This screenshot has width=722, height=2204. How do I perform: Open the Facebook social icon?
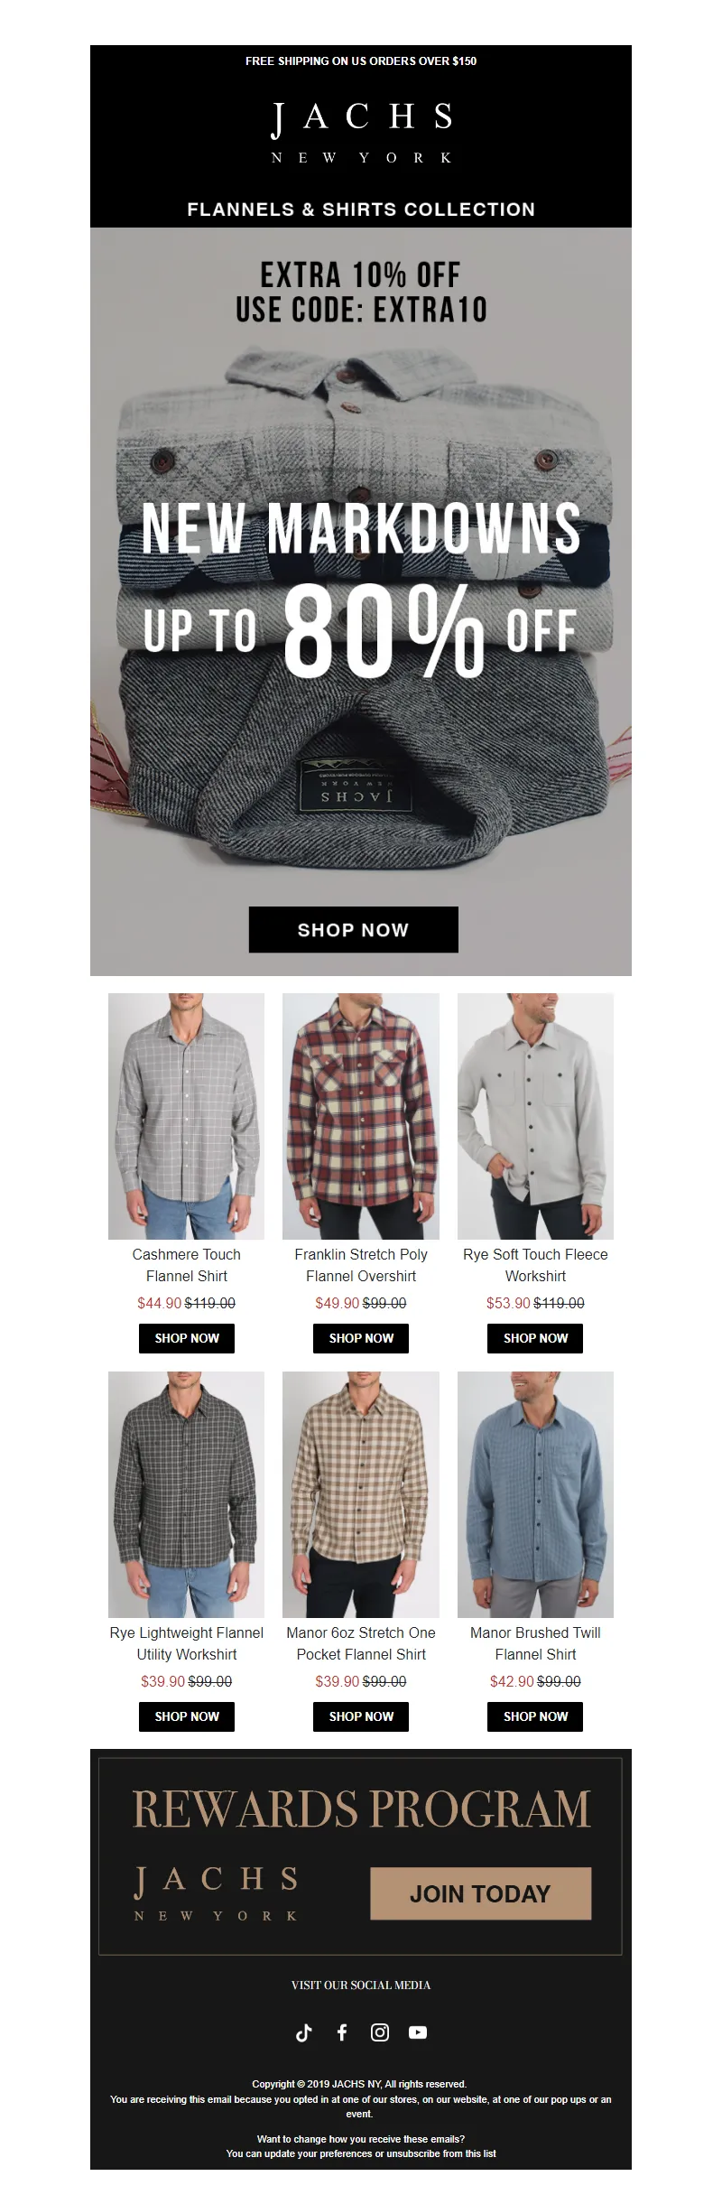coord(342,2032)
